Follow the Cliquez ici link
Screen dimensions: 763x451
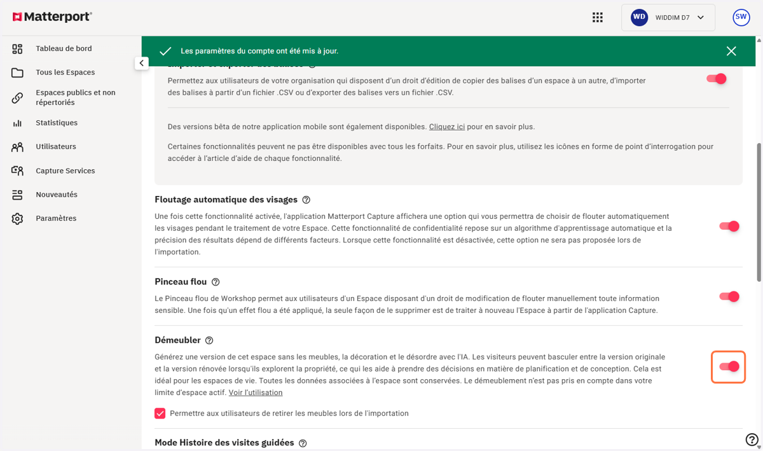click(447, 127)
